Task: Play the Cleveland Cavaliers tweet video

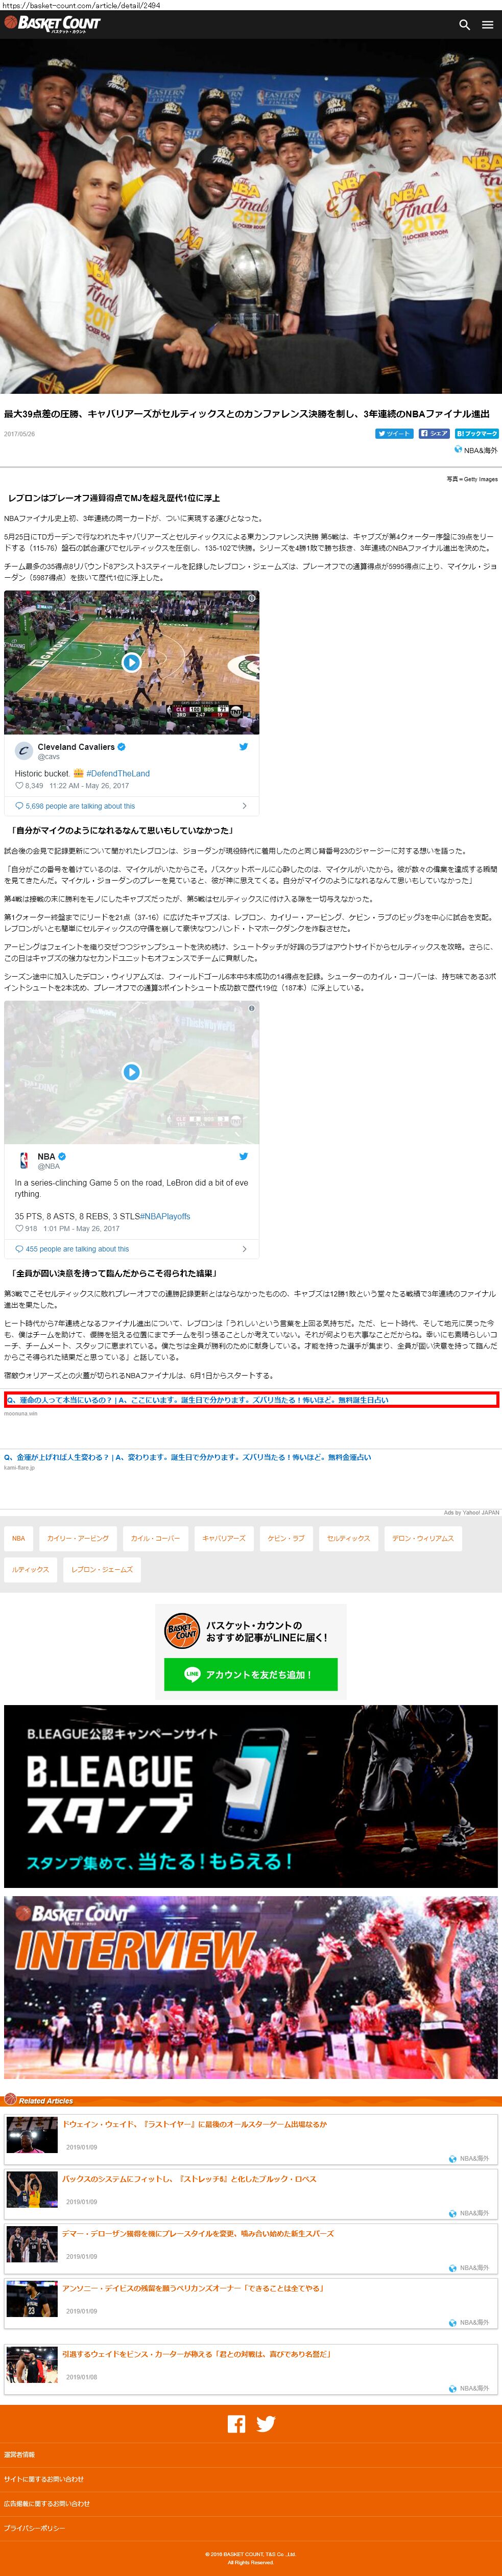Action: (131, 662)
